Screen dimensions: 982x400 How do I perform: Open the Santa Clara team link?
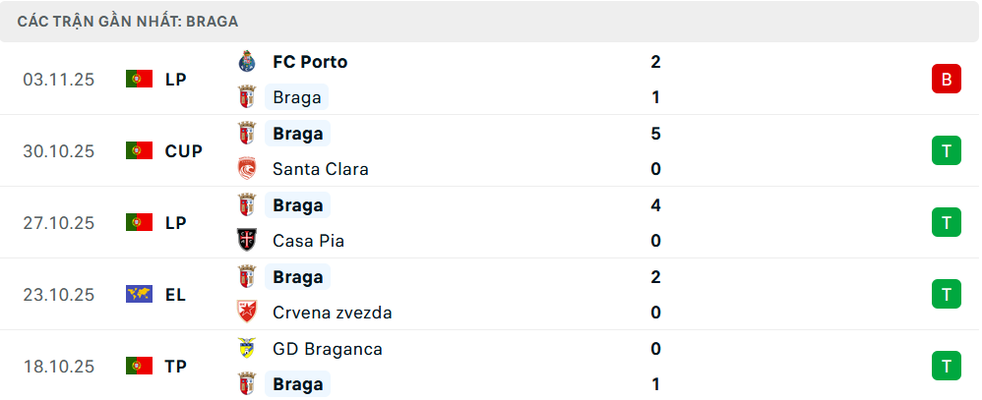(x=321, y=169)
